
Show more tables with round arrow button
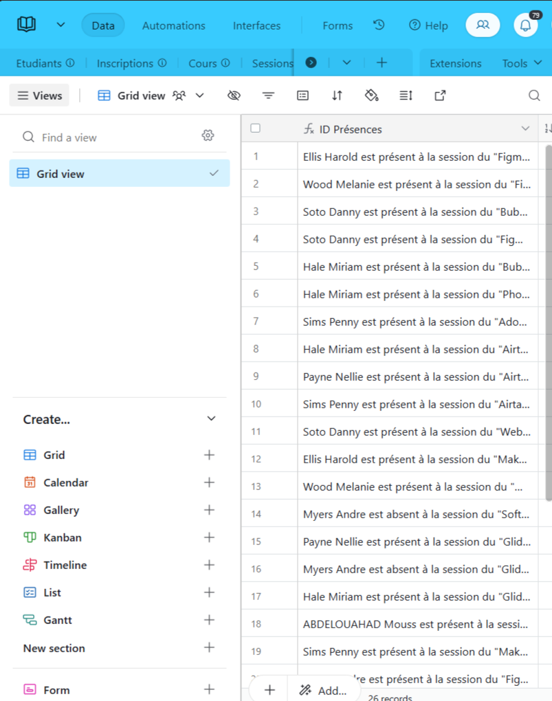click(x=311, y=63)
